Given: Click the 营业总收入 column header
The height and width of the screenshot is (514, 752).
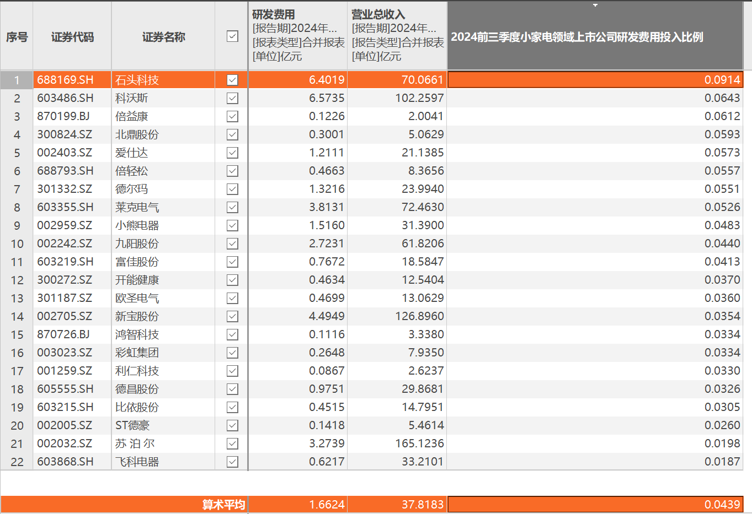Looking at the screenshot, I should (x=397, y=36).
